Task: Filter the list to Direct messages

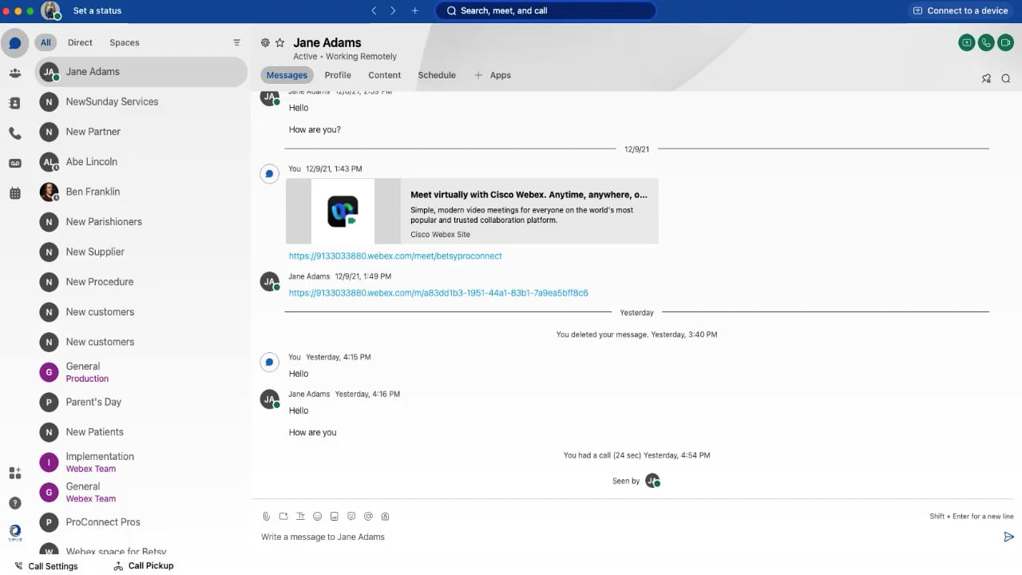Action: point(80,42)
